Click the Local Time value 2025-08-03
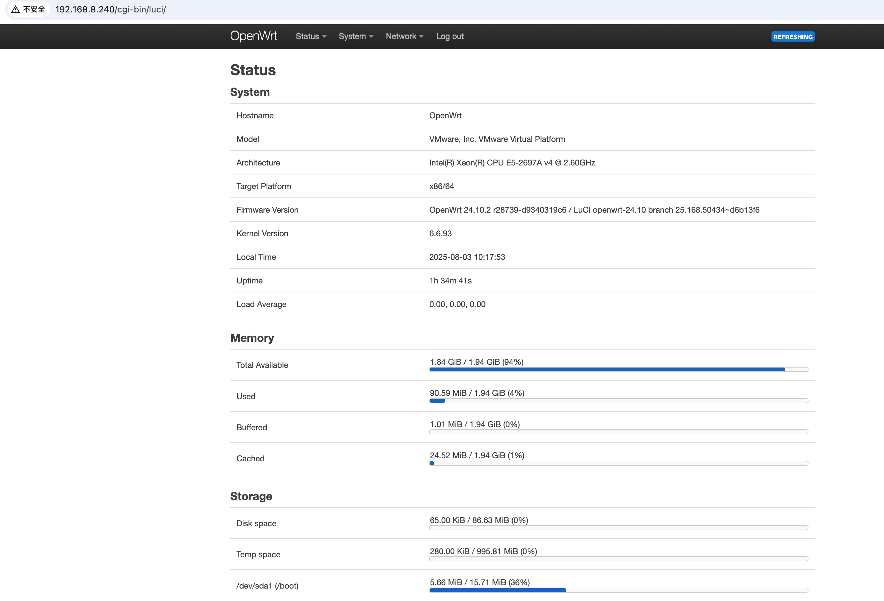The height and width of the screenshot is (601, 884). pos(467,257)
